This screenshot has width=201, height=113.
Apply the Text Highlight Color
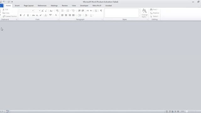click(x=51, y=15)
